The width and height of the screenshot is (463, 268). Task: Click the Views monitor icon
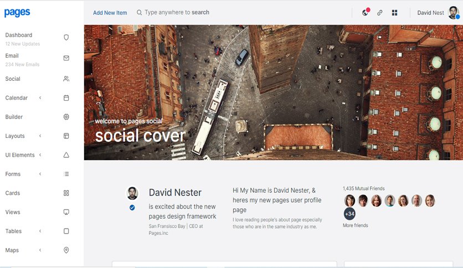[x=66, y=212]
